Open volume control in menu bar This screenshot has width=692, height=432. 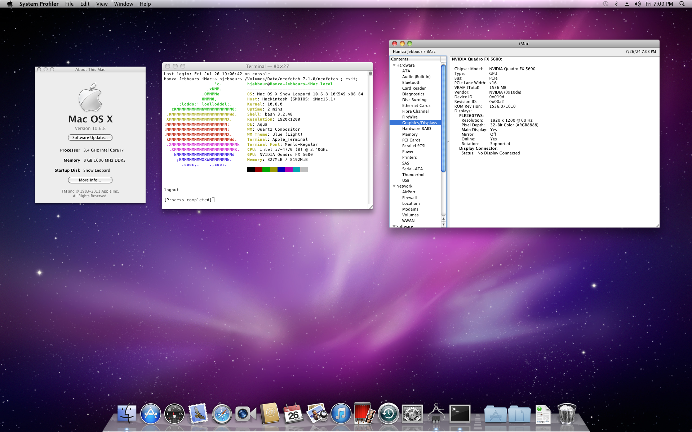pyautogui.click(x=638, y=4)
